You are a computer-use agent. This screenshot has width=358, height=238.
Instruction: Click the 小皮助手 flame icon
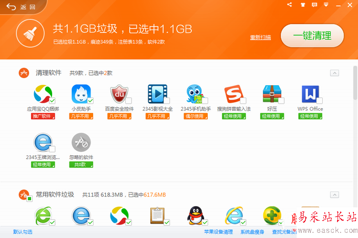pyautogui.click(x=81, y=93)
